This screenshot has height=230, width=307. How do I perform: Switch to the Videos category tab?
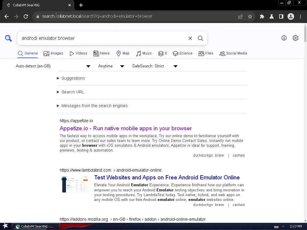78,53
